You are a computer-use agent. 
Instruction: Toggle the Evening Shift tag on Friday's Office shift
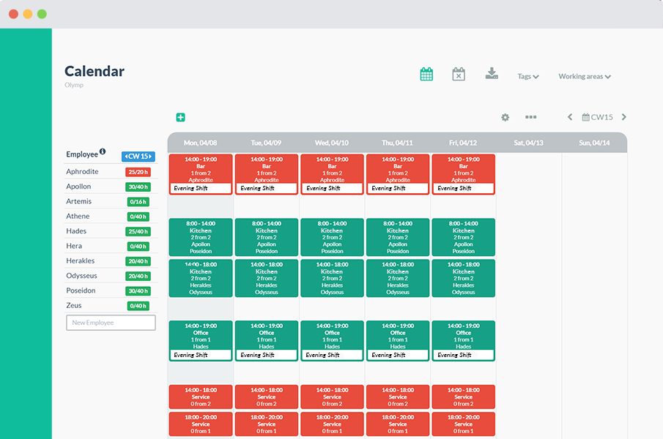point(463,355)
